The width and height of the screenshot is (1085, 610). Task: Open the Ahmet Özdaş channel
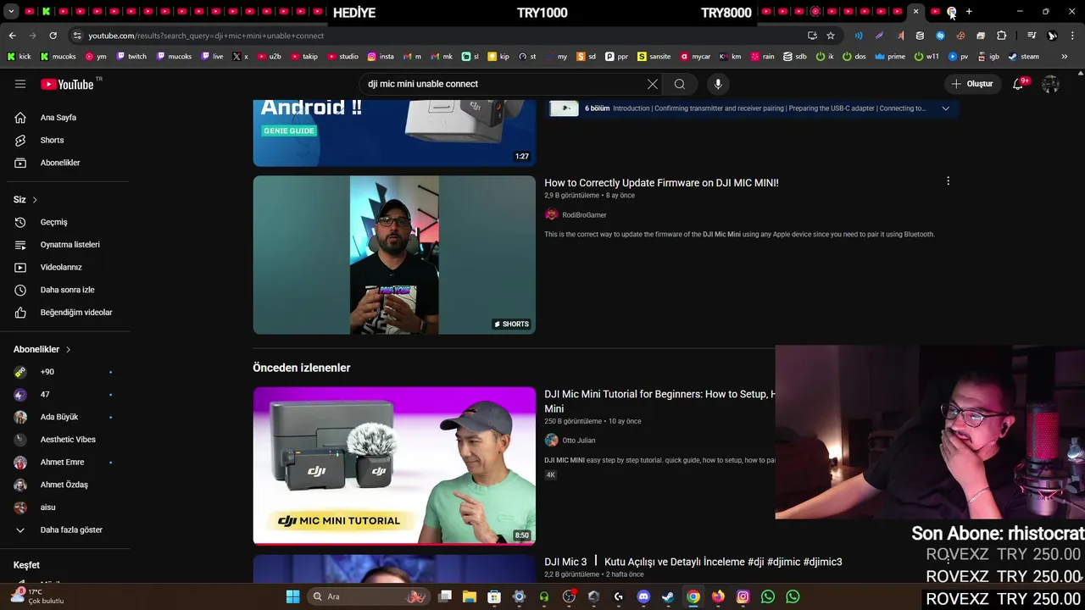coord(64,485)
